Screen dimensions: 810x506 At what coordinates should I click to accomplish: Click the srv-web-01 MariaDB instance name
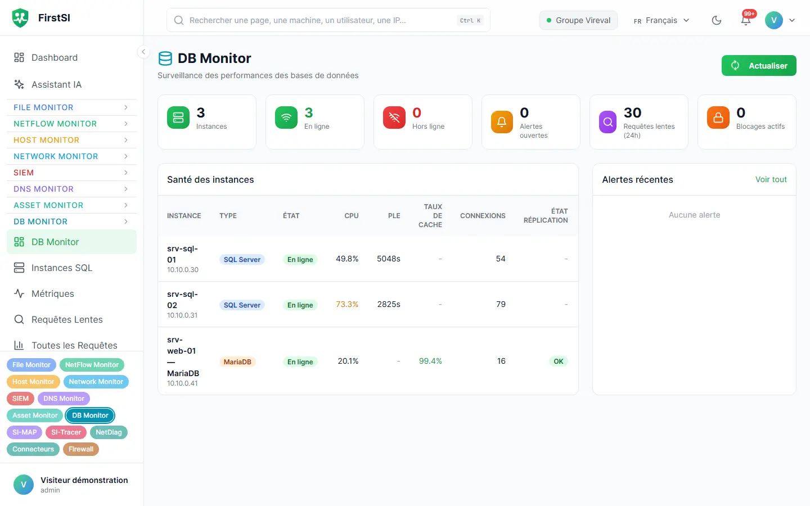point(183,356)
